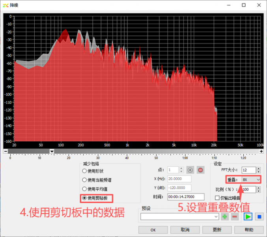This screenshot has height=237, width=267.
Task: Click the red remove point icon
Action: (x=200, y=170)
